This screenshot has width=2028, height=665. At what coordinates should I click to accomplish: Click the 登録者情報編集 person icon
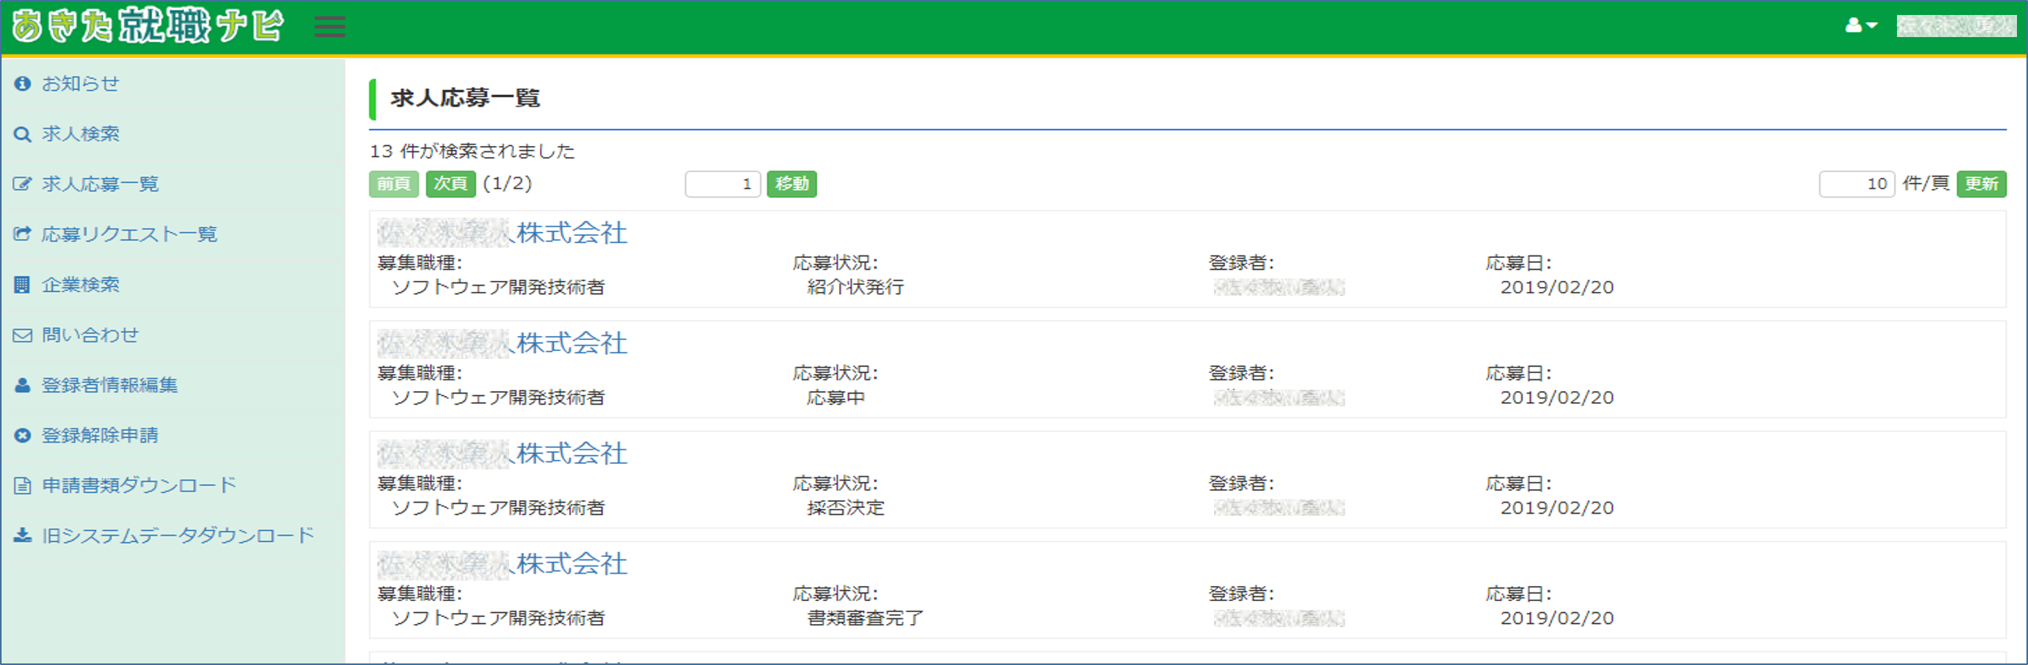coord(22,385)
